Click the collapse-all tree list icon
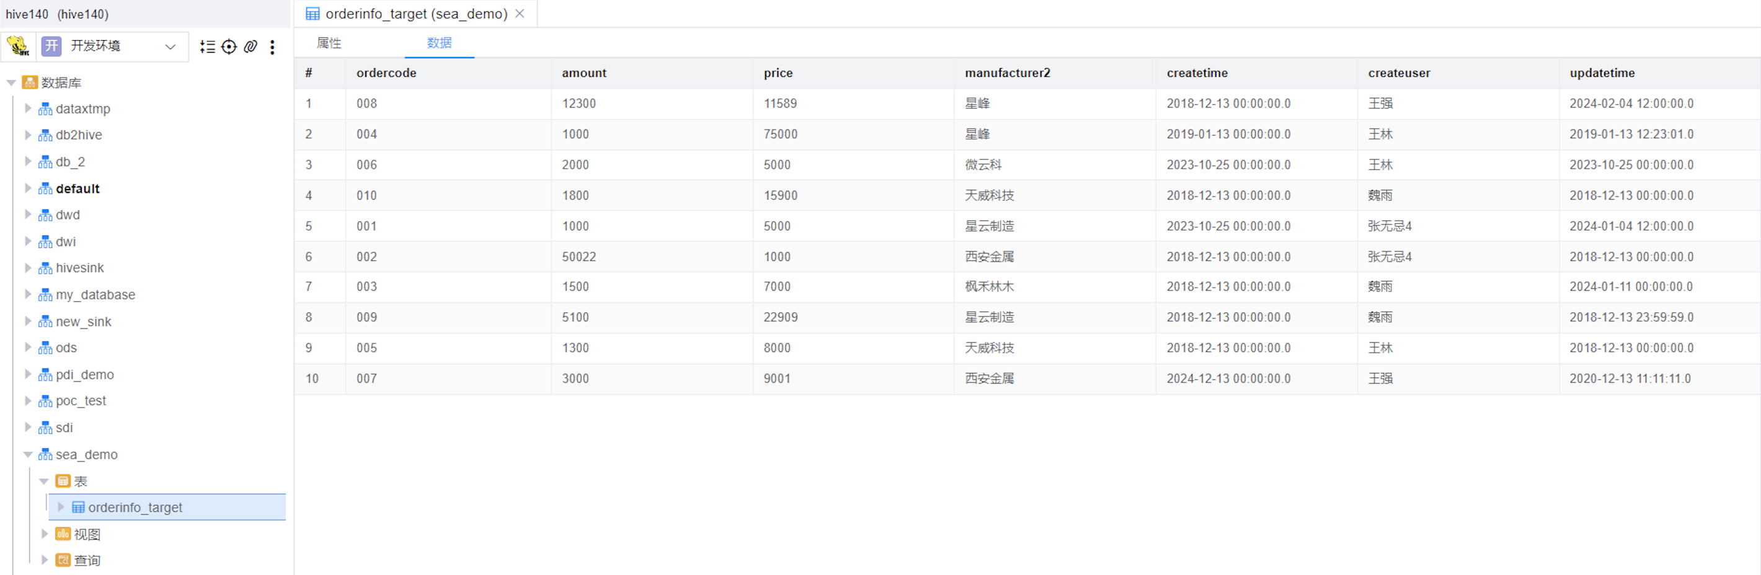Viewport: 1761px width, 575px height. [207, 46]
